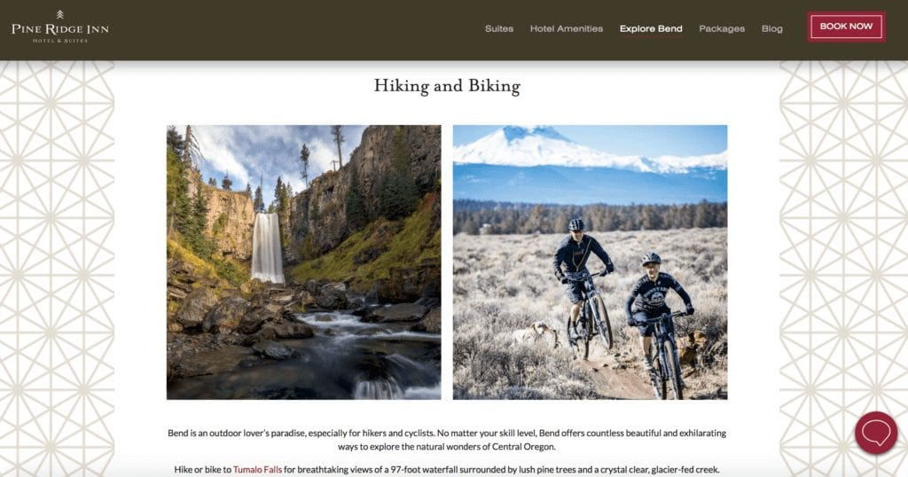Go to the Blog page
The width and height of the screenshot is (908, 477).
[772, 28]
